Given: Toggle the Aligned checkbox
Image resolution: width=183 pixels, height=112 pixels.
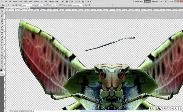Looking at the screenshot, I should click(62, 5).
